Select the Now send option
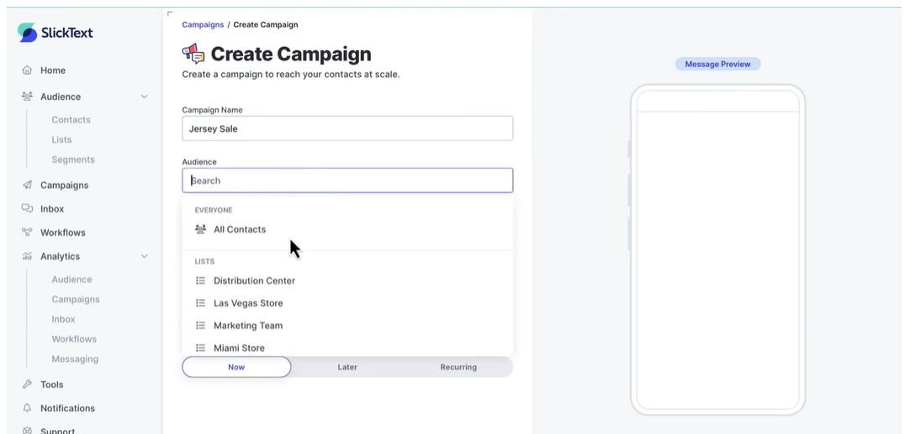 point(236,367)
